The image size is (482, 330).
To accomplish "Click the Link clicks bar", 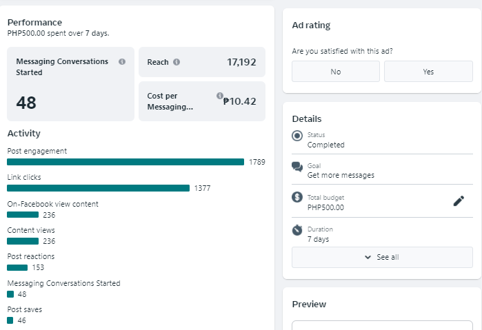I will click(x=98, y=188).
